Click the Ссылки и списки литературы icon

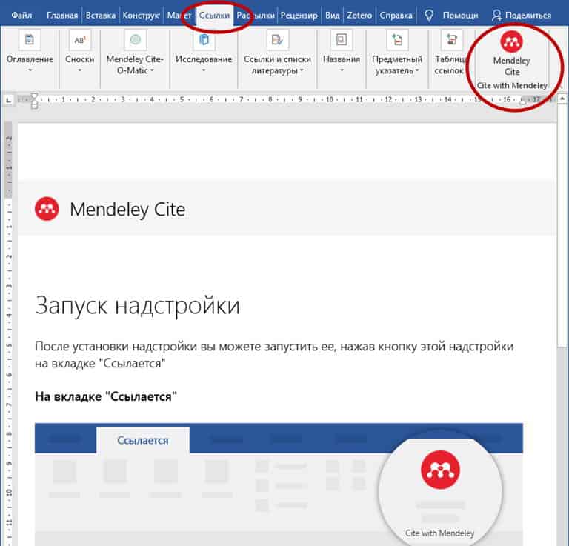click(x=278, y=39)
